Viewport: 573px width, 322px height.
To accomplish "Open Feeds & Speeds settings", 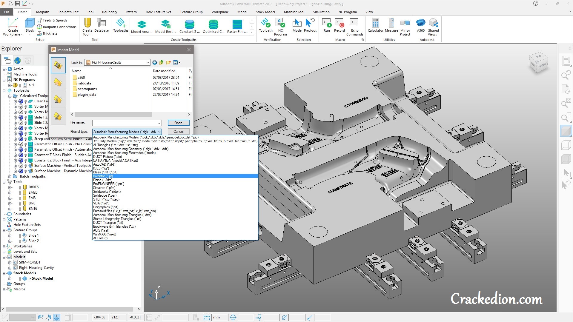I will point(53,20).
